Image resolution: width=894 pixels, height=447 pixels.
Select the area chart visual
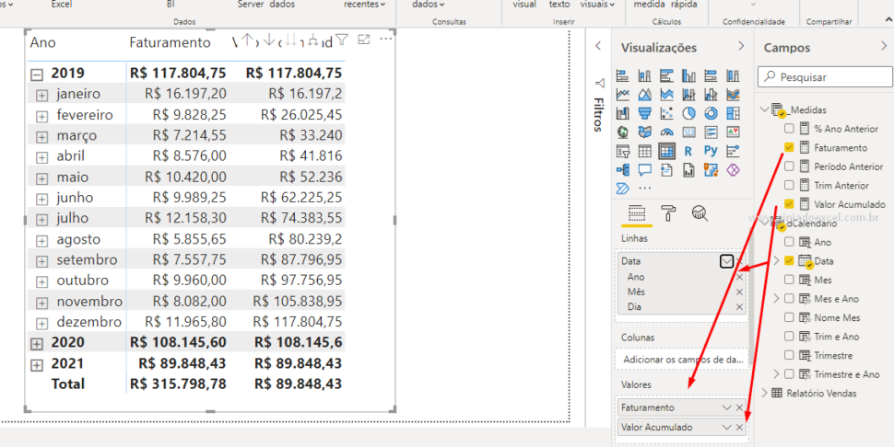coord(645,95)
